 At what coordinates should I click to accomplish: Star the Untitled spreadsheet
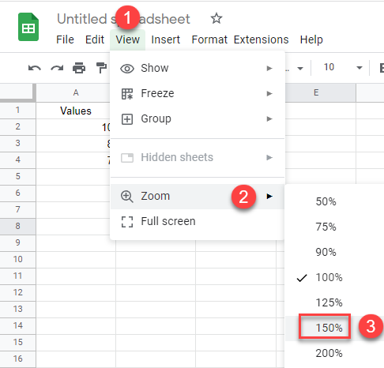tap(216, 18)
